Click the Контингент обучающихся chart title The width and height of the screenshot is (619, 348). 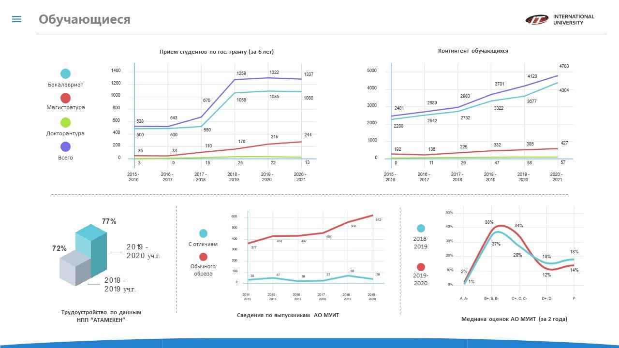[x=473, y=51]
